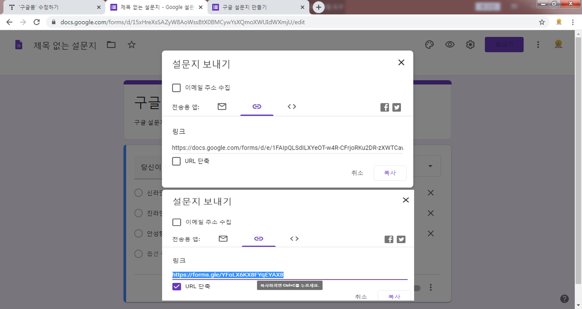
Task: Click the 제목 없는 설문지 form title
Action: 65,45
